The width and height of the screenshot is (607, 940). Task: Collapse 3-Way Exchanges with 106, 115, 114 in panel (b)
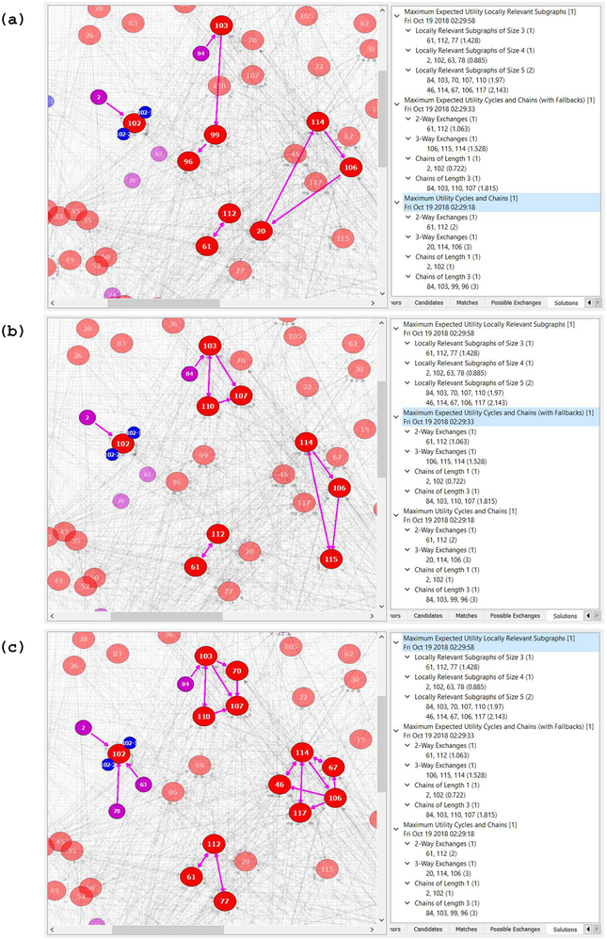(407, 451)
